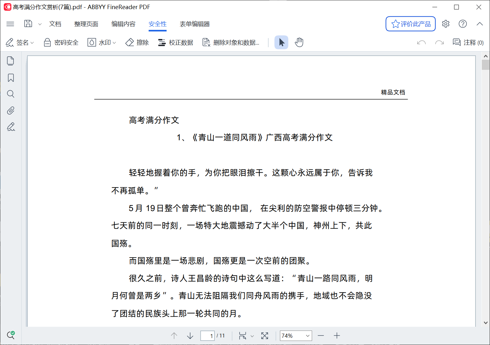Click the vertical scrollbar down arrow

[486, 323]
